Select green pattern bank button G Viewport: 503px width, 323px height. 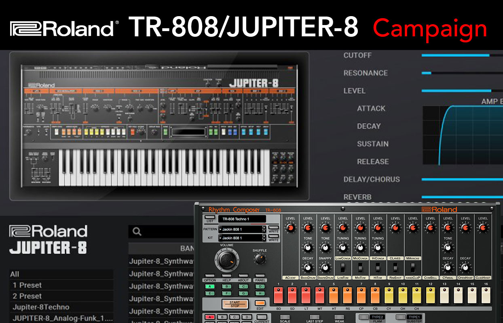[243, 293]
